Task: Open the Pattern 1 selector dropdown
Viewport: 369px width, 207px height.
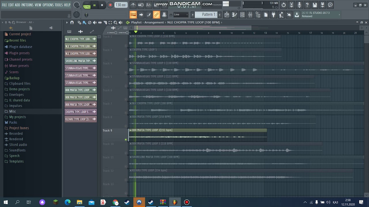Action: (x=206, y=15)
